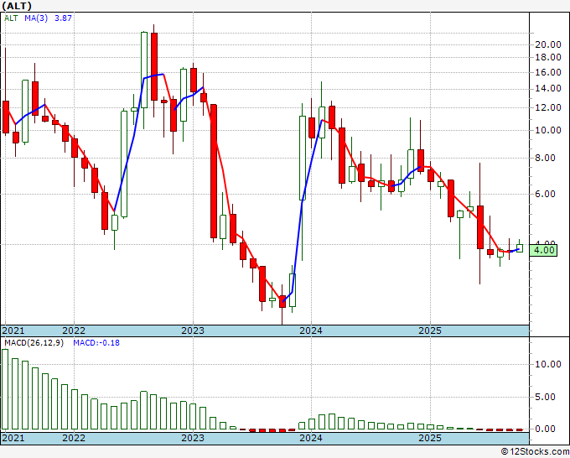Click the MACD(26,12,9) indicator label

(34, 343)
